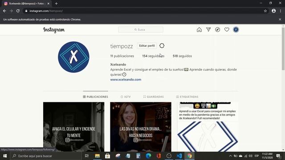Open profile settings gear icon
This screenshot has width=285, height=160.
162,46
